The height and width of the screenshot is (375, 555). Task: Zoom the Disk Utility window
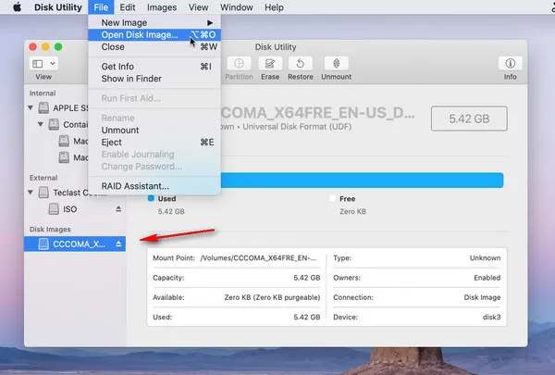tap(58, 47)
